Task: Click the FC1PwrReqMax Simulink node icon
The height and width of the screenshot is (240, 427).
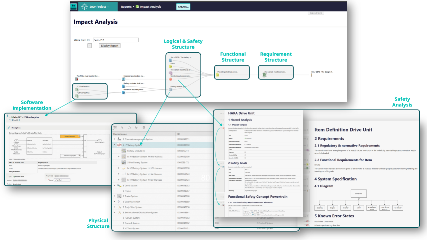Action: (77, 96)
